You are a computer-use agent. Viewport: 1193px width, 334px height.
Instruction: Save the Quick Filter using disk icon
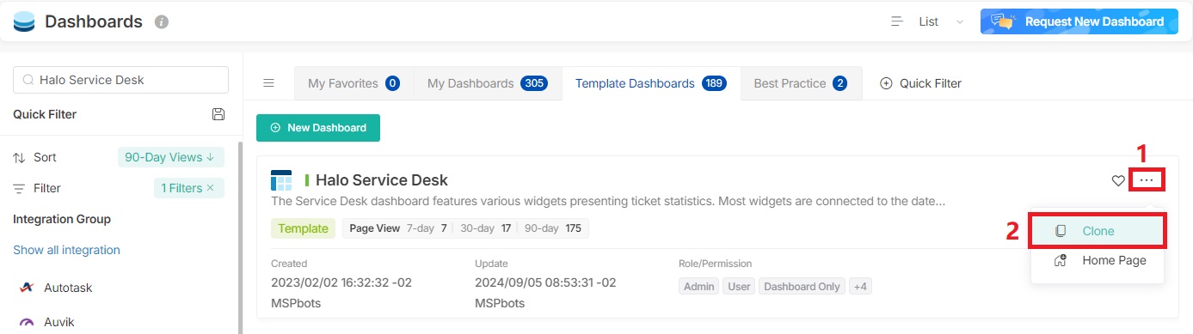click(218, 114)
